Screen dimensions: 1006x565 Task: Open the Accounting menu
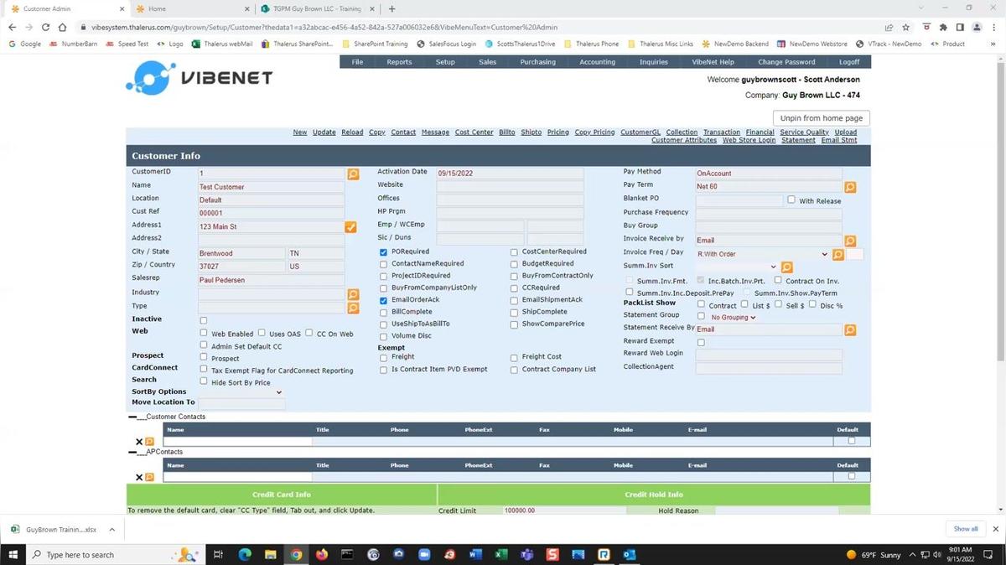[x=597, y=62]
